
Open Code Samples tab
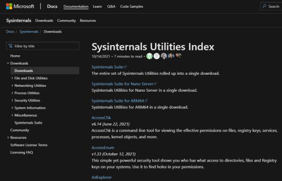coord(132,6)
